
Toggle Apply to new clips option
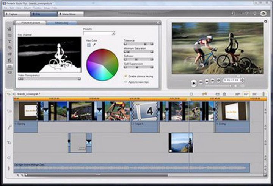(126, 82)
